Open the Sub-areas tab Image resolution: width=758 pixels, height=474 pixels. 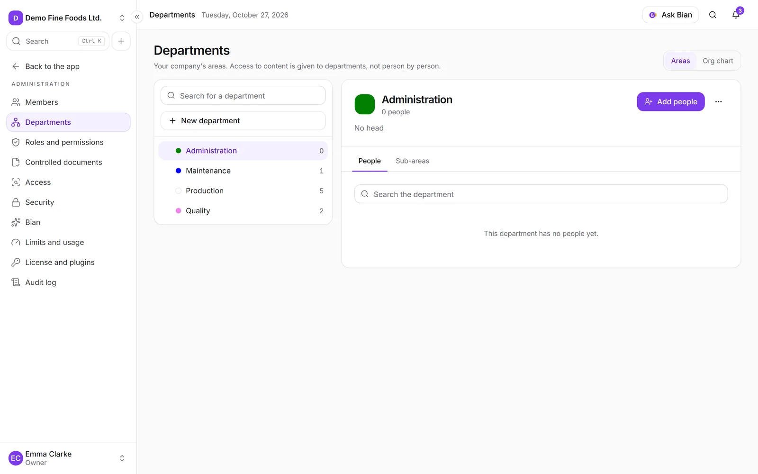[x=412, y=161]
